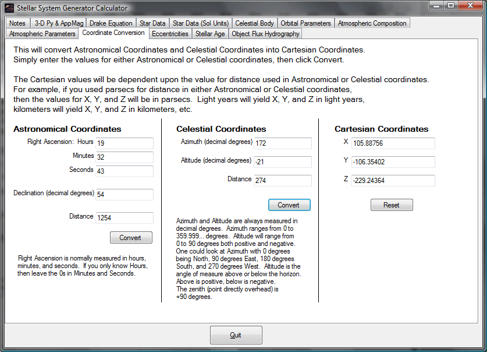Switch to the Stellar Age tab

[210, 34]
